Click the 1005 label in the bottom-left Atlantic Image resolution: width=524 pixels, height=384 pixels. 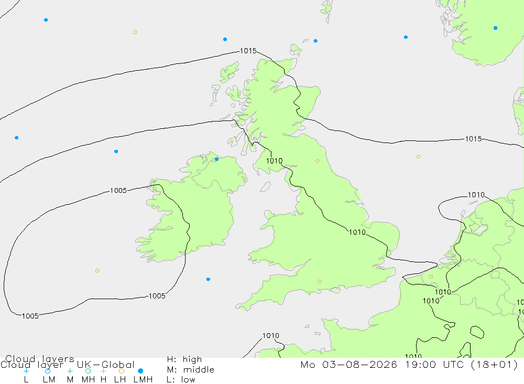pos(30,316)
